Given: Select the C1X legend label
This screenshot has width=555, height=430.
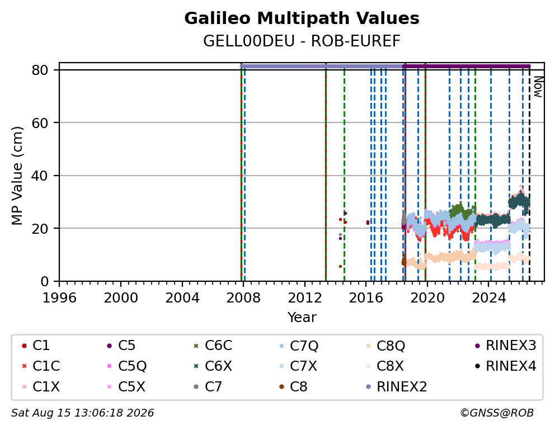Looking at the screenshot, I should click(x=46, y=387).
